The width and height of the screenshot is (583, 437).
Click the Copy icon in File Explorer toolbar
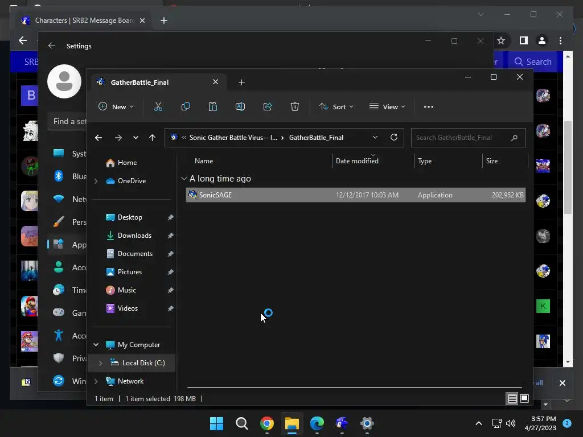tap(185, 106)
